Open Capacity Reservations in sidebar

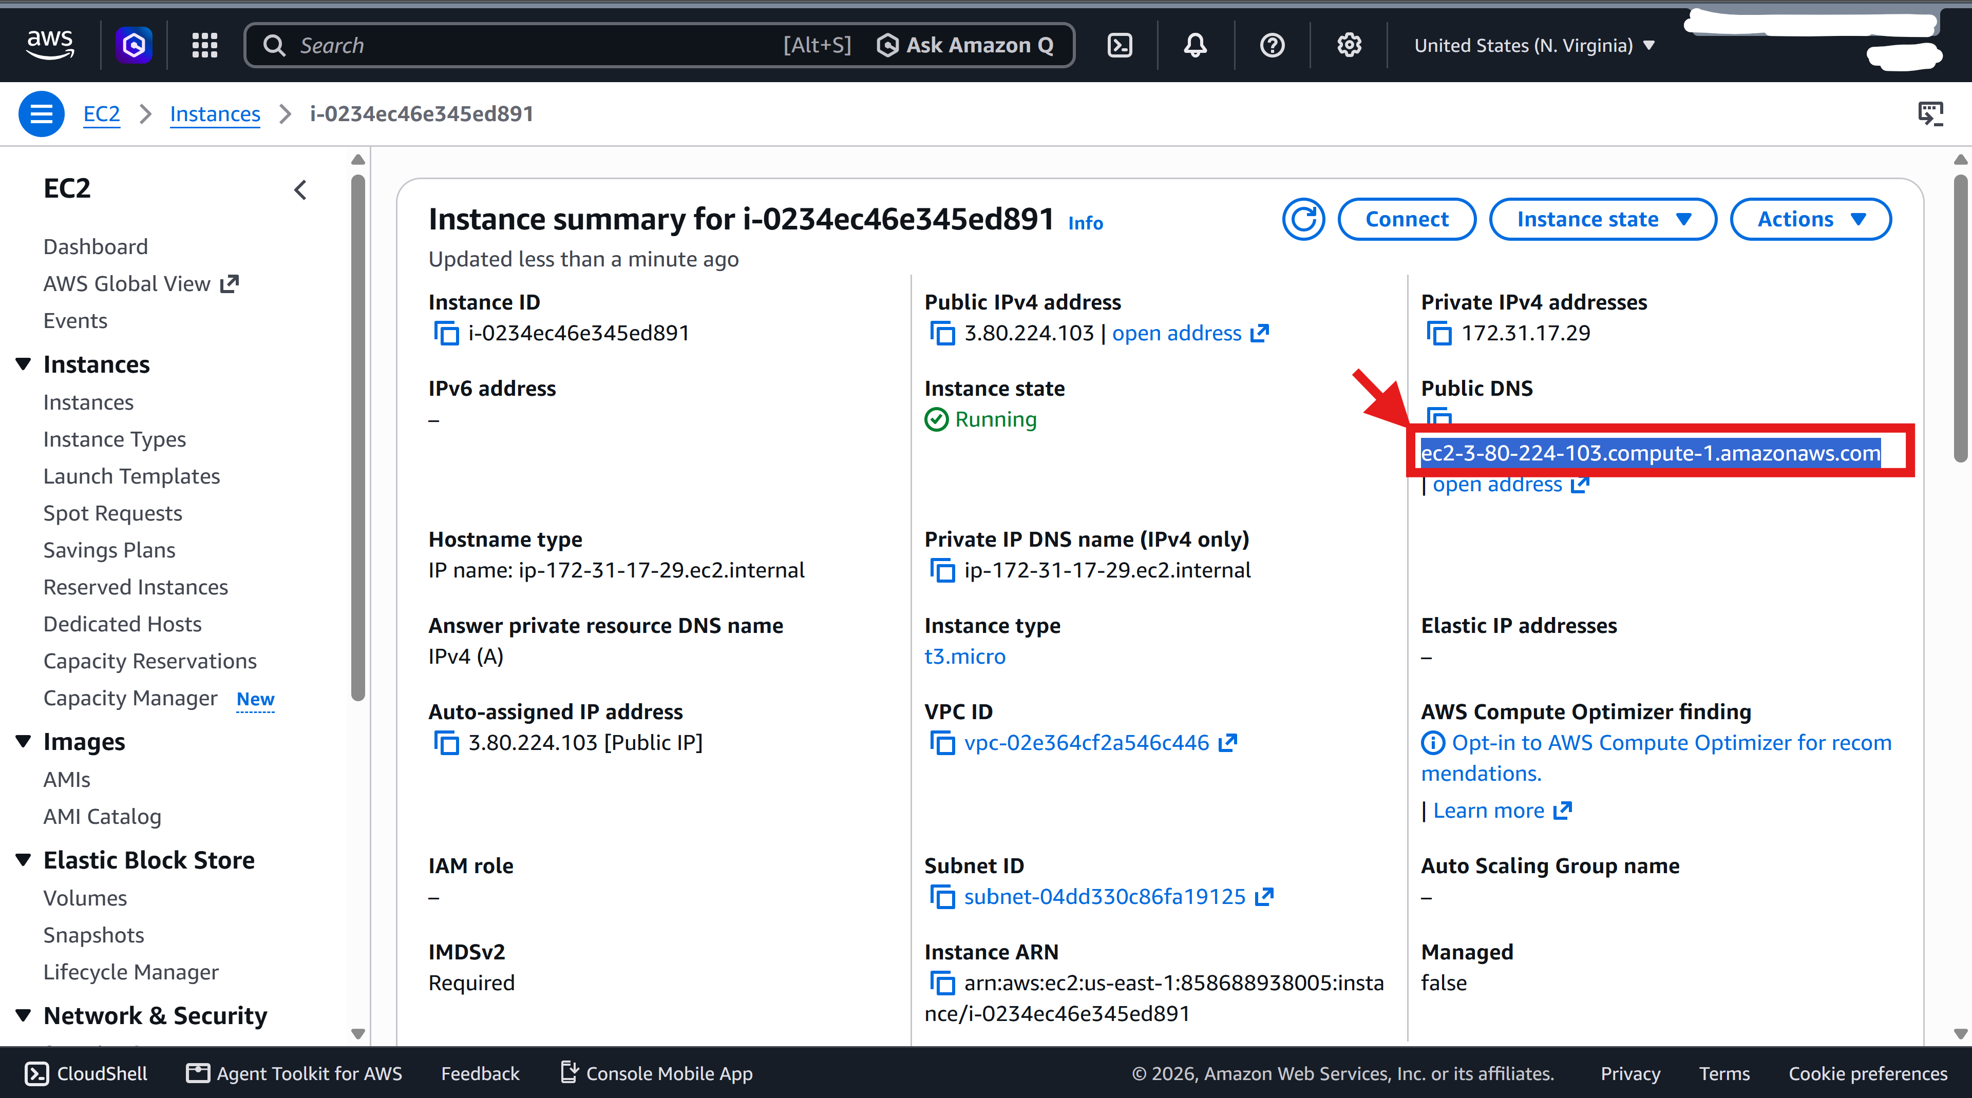[x=150, y=661]
